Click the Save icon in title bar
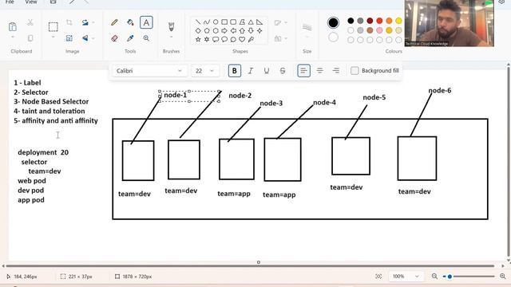Screen dimensions: 511x287 53,2
